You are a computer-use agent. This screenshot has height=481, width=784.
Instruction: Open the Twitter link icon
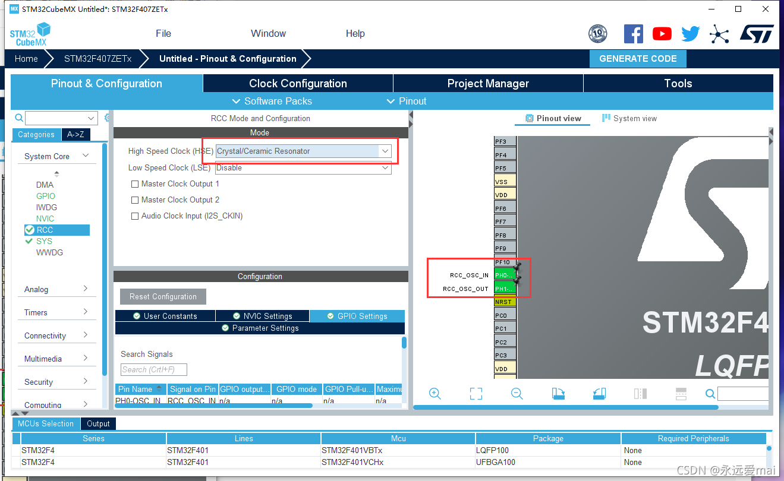[x=691, y=34]
